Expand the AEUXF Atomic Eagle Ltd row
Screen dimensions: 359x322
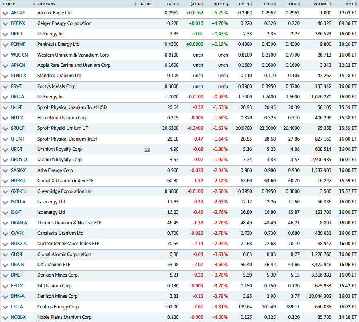[5, 13]
